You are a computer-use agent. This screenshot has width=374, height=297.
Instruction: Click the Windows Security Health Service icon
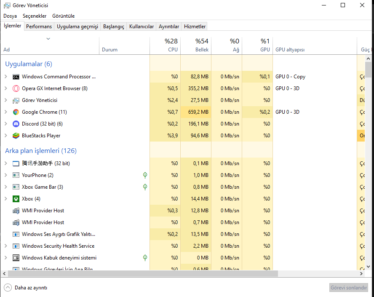click(x=16, y=246)
